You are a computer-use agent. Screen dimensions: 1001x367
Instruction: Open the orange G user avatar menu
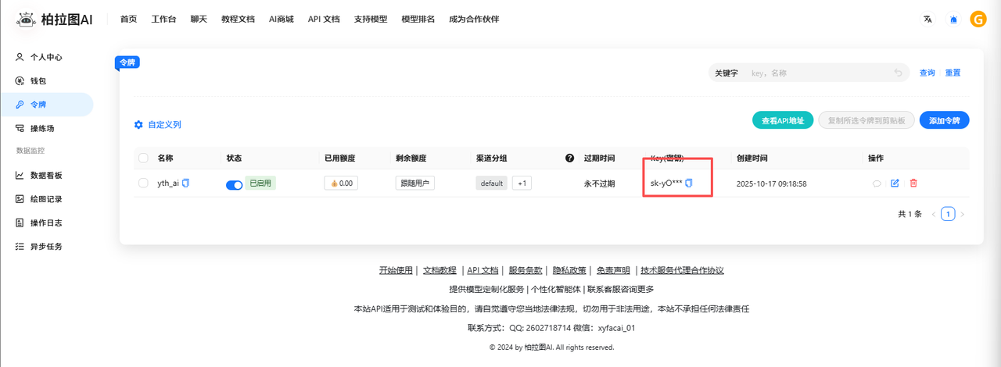(x=978, y=20)
